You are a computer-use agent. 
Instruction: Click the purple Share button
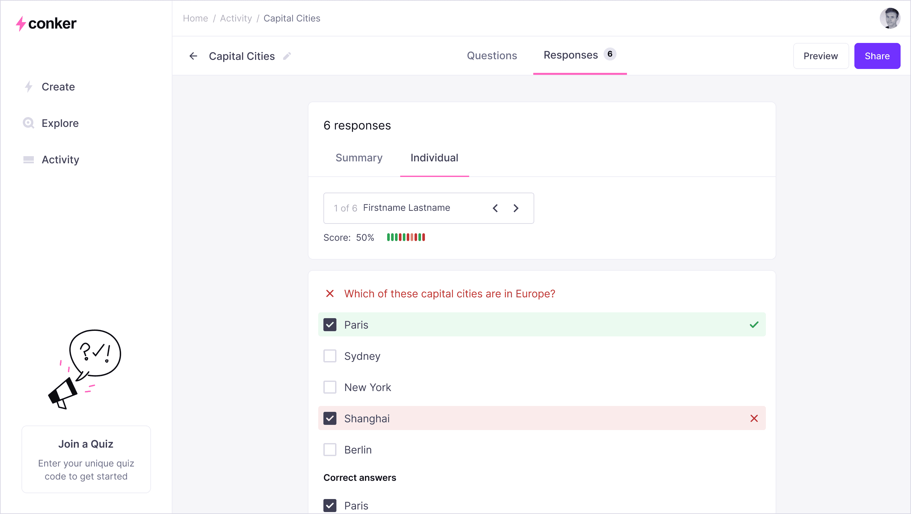[877, 56]
